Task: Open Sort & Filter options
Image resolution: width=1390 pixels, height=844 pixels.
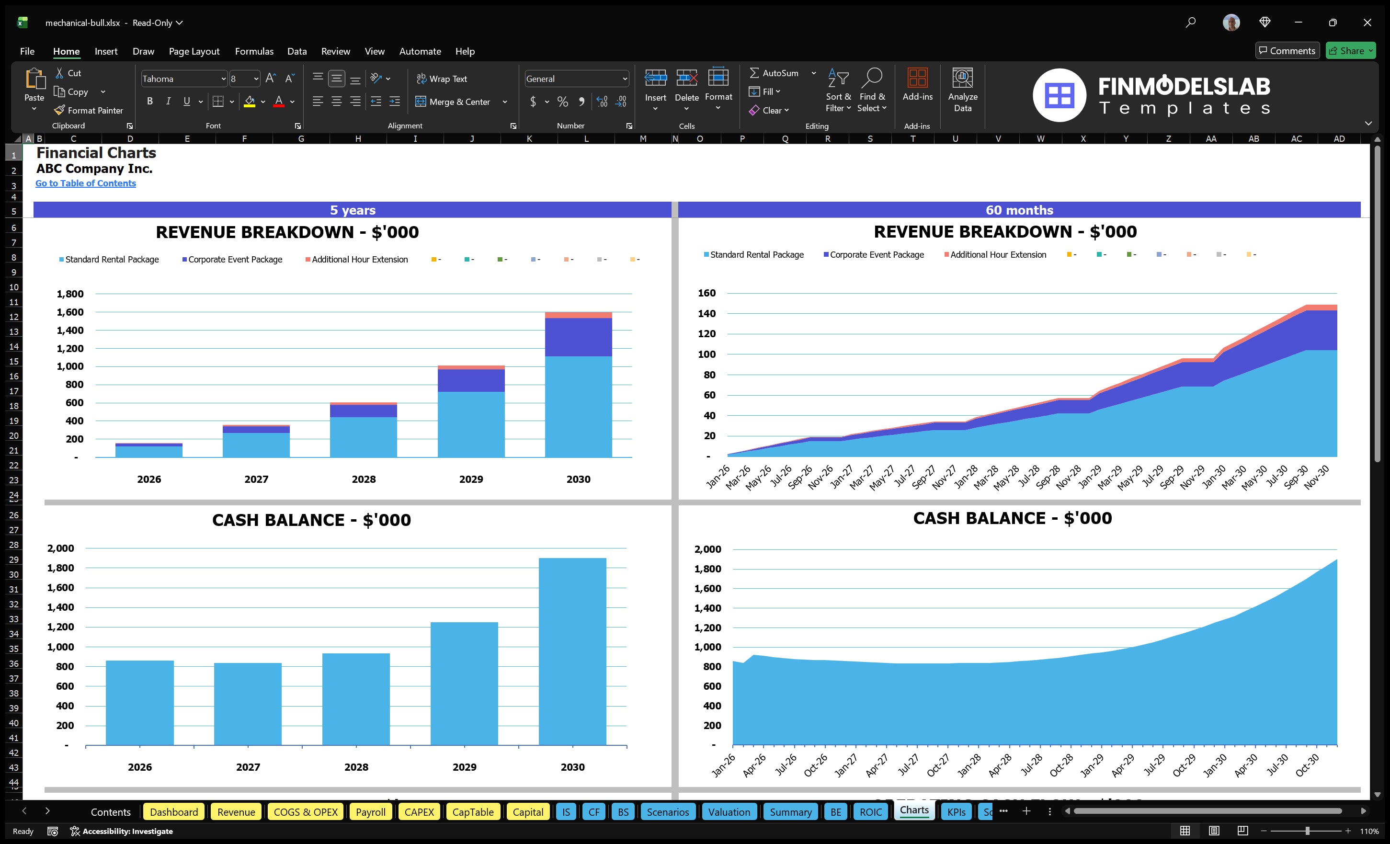Action: (x=838, y=90)
